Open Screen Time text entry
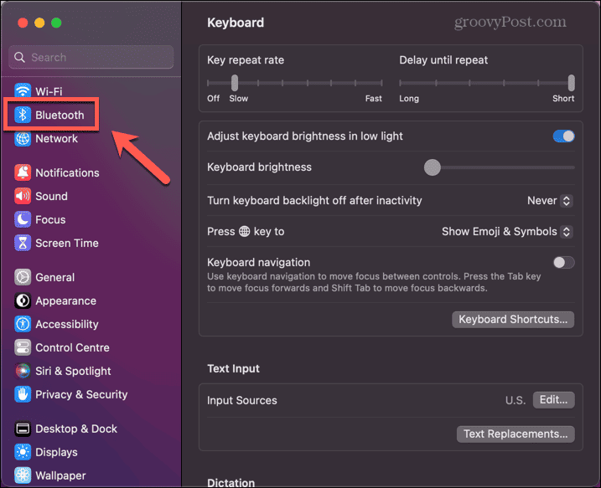This screenshot has height=488, width=601. (x=67, y=243)
